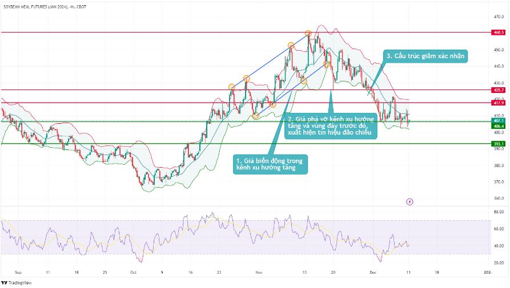The height and width of the screenshot is (288, 510).
Task: Select the green 407.1 price label
Action: point(498,120)
